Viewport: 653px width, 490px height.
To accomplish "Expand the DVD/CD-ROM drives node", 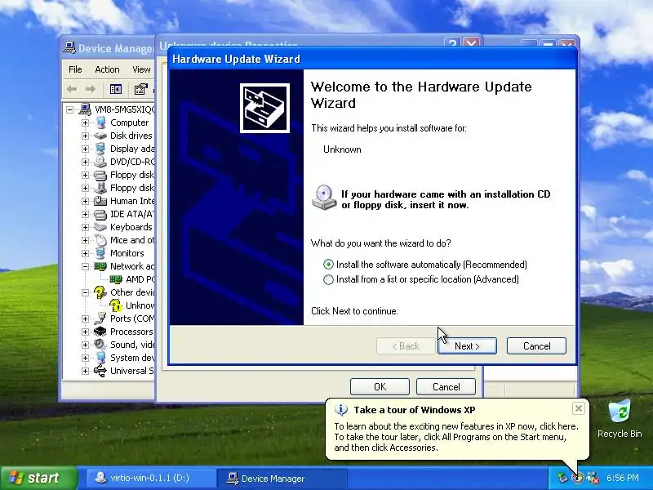I will point(86,162).
